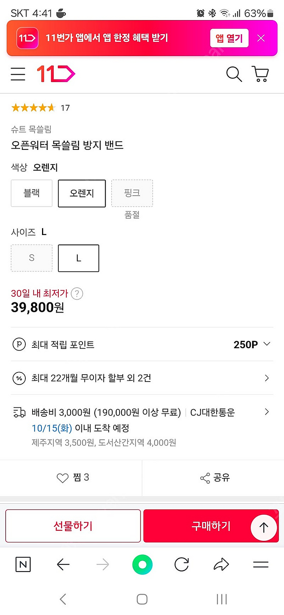
Task: Reload the page in browser
Action: [181, 565]
